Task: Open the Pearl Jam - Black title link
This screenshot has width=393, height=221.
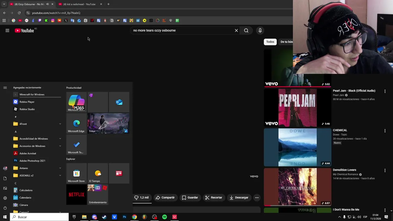Action: [x=354, y=91]
